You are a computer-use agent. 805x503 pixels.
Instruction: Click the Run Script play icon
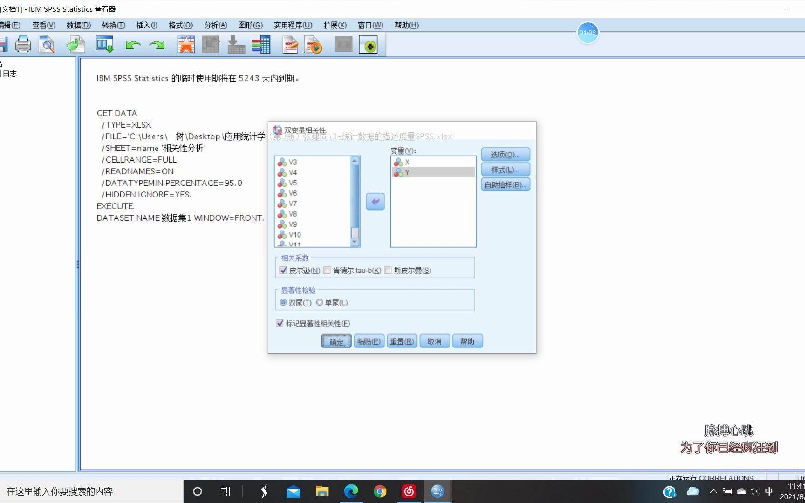(313, 45)
